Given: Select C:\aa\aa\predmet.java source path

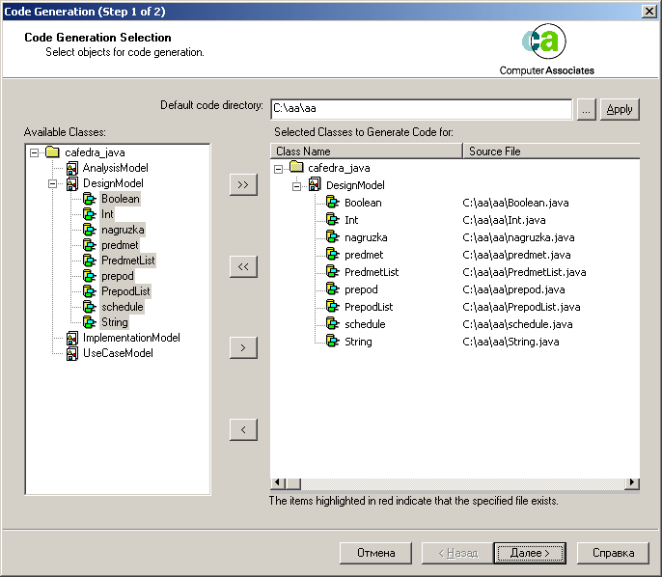Looking at the screenshot, I should (517, 255).
